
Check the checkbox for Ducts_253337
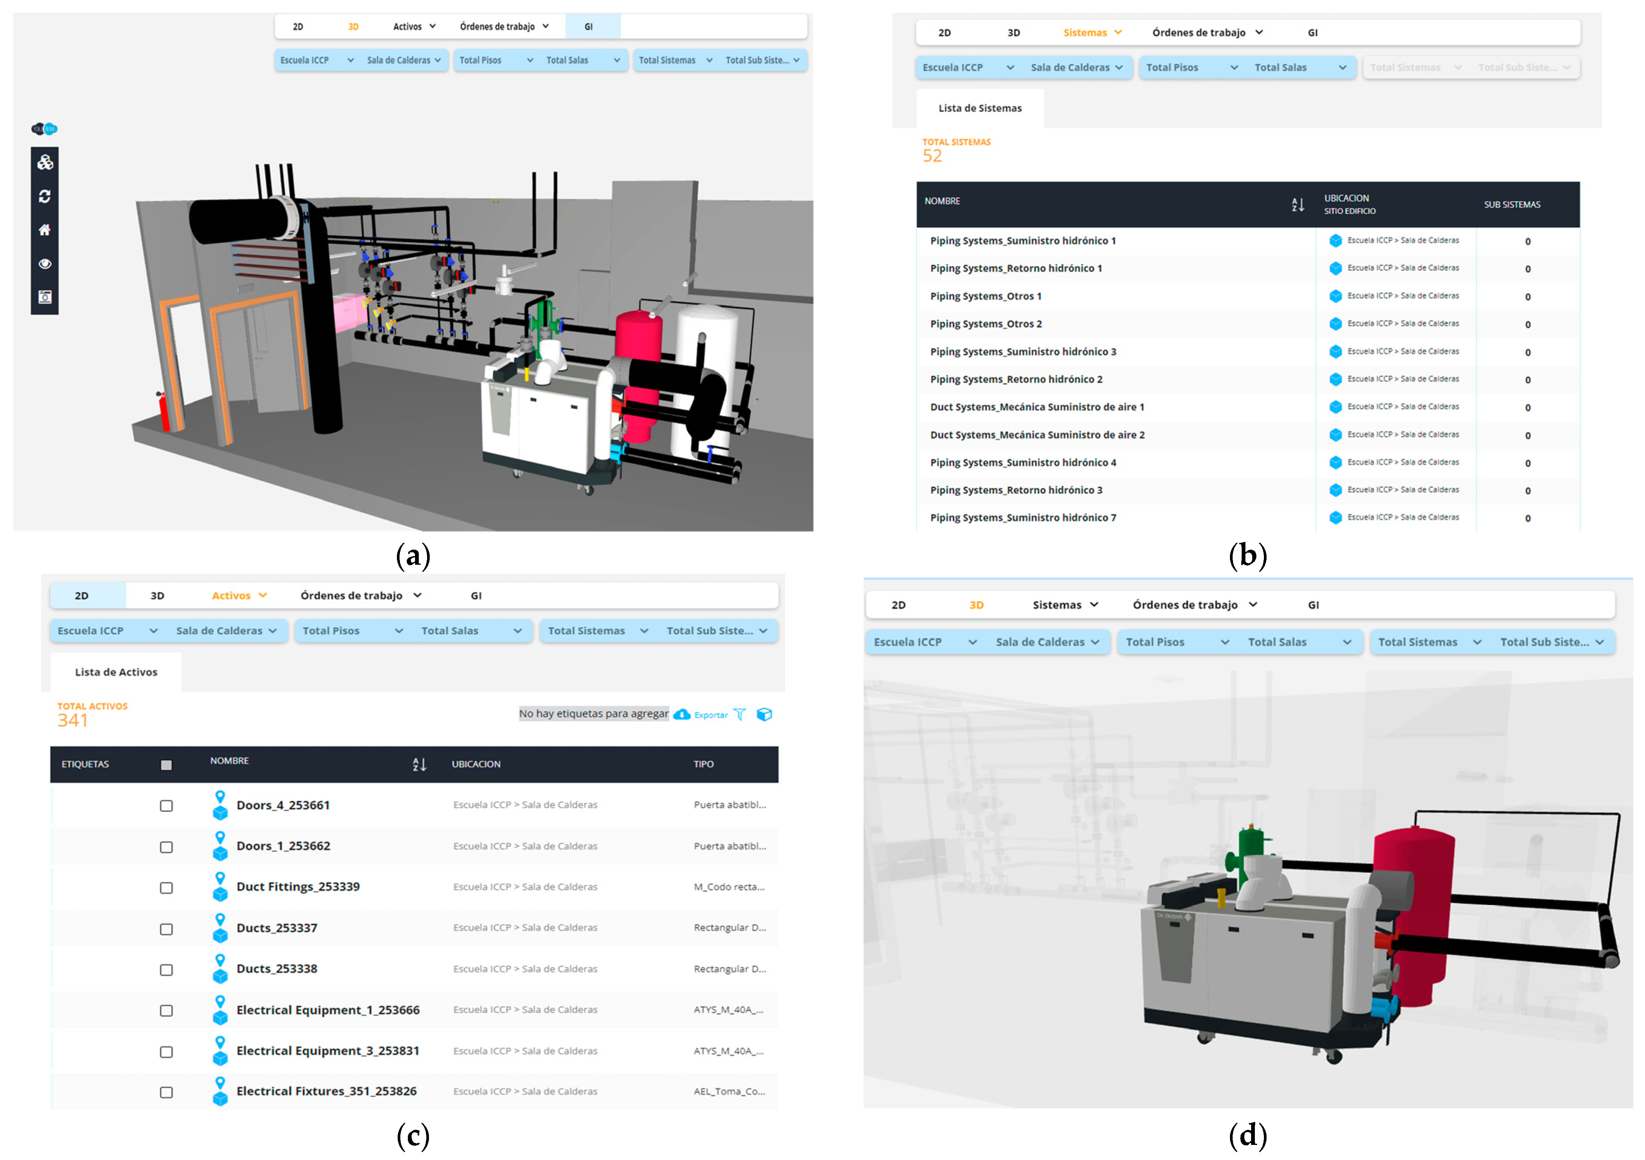point(166,929)
